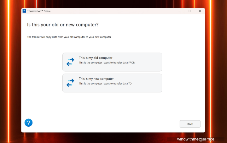Choose "This is my old computer" card
Viewport: 227px width, 143px height.
point(112,62)
